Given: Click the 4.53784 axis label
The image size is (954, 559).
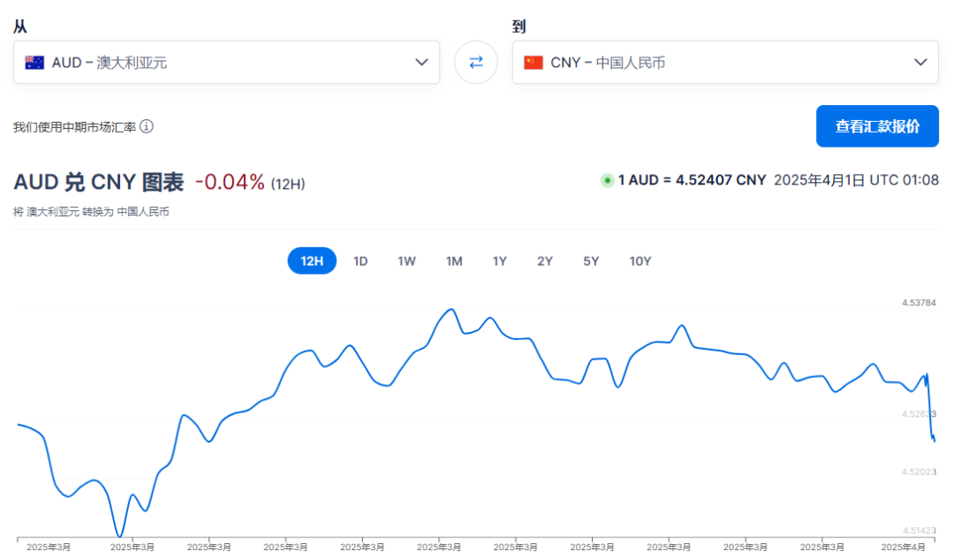Looking at the screenshot, I should [919, 302].
